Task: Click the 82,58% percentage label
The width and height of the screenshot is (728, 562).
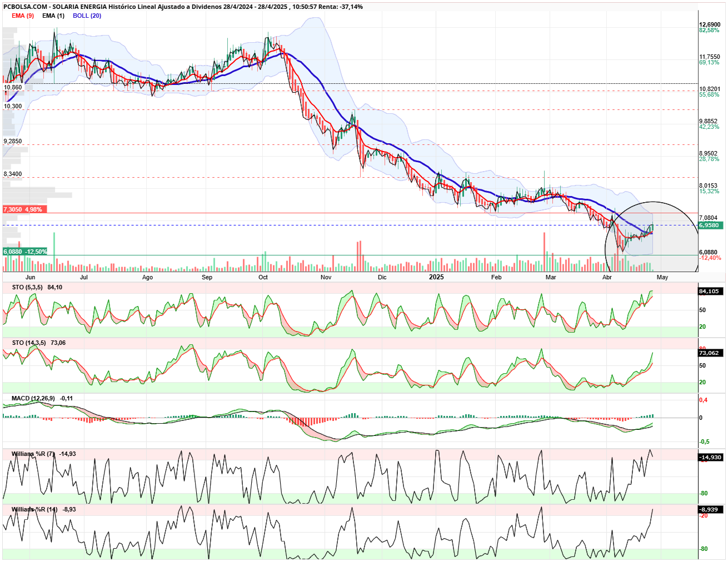Action: tap(709, 30)
